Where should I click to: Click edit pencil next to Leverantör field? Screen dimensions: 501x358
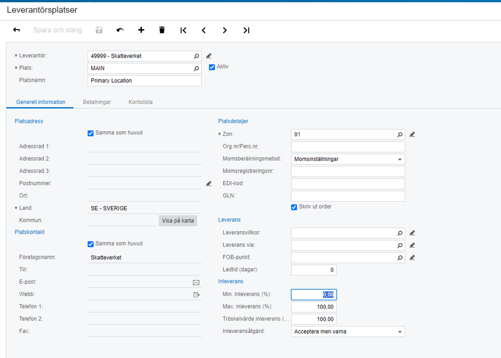209,56
